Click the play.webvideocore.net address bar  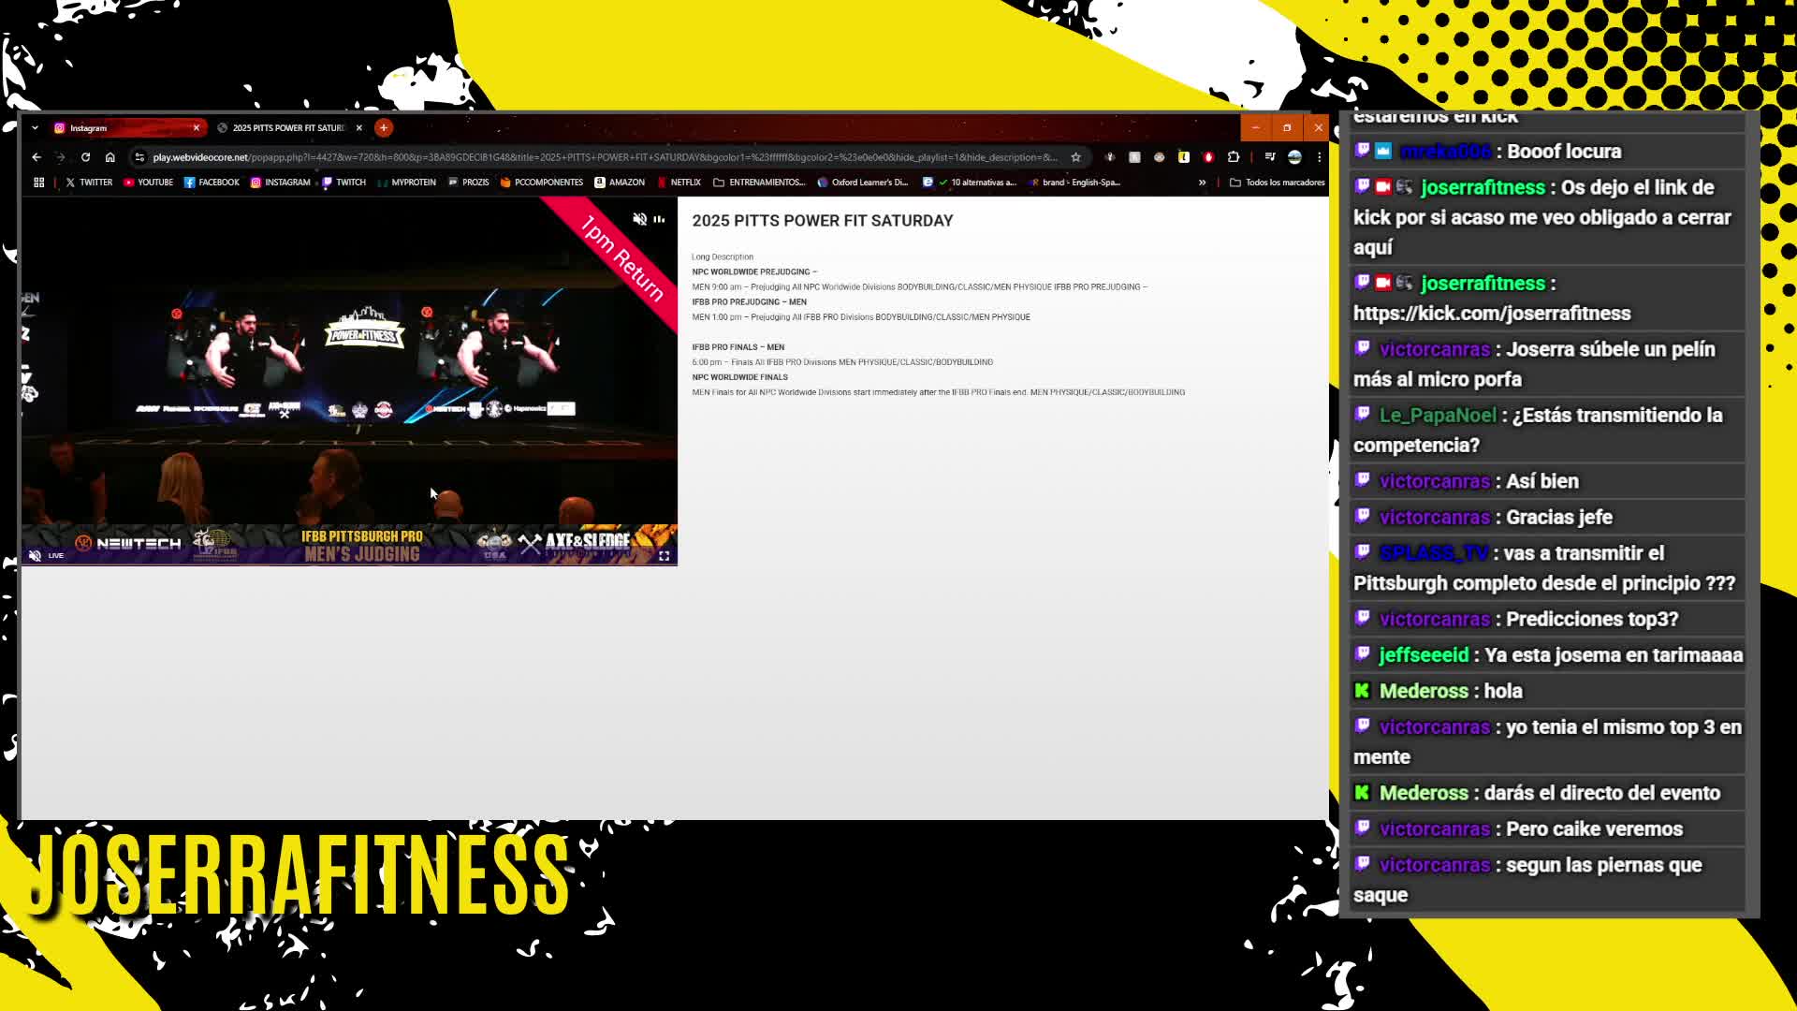pos(604,157)
